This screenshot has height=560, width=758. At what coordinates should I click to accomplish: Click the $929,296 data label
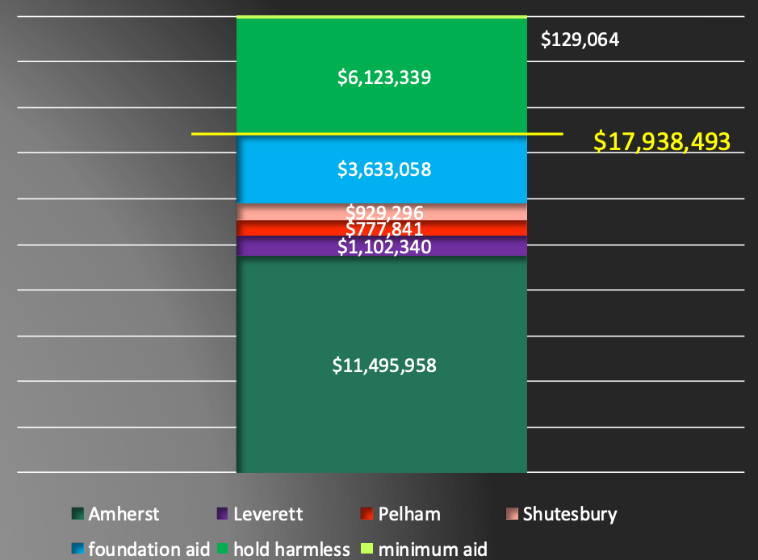click(x=384, y=213)
